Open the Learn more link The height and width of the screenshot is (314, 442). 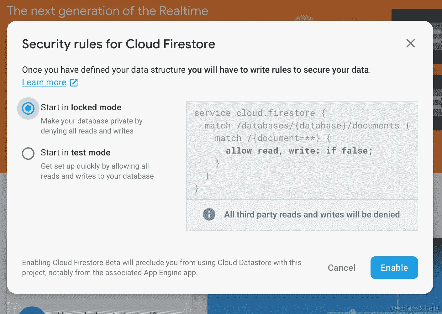(x=44, y=82)
